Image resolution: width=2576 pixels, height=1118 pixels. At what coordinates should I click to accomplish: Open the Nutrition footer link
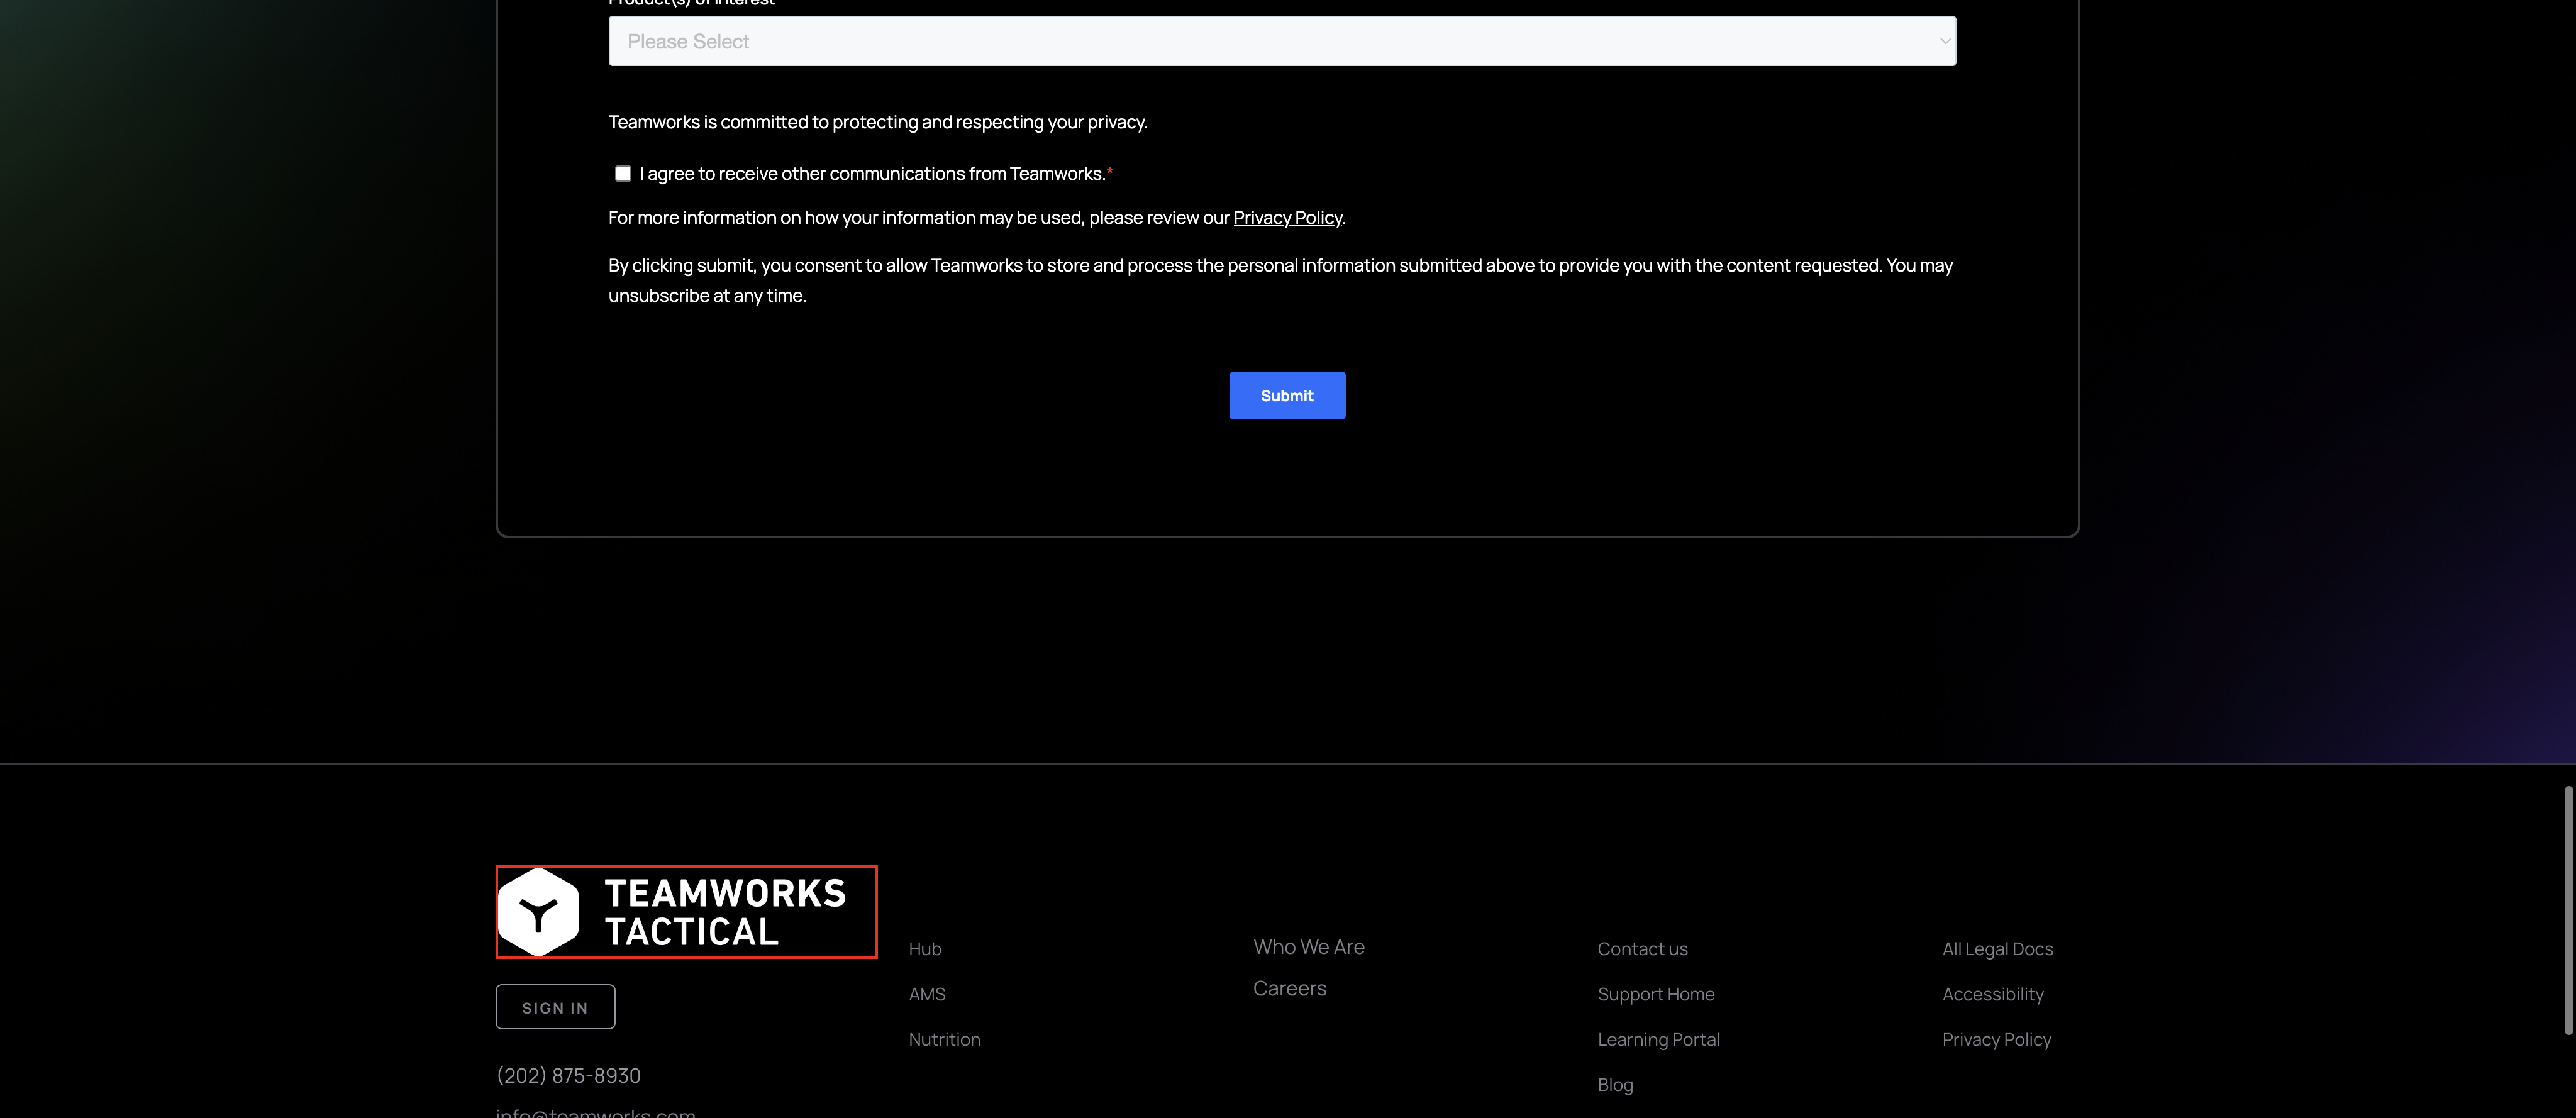click(944, 1039)
